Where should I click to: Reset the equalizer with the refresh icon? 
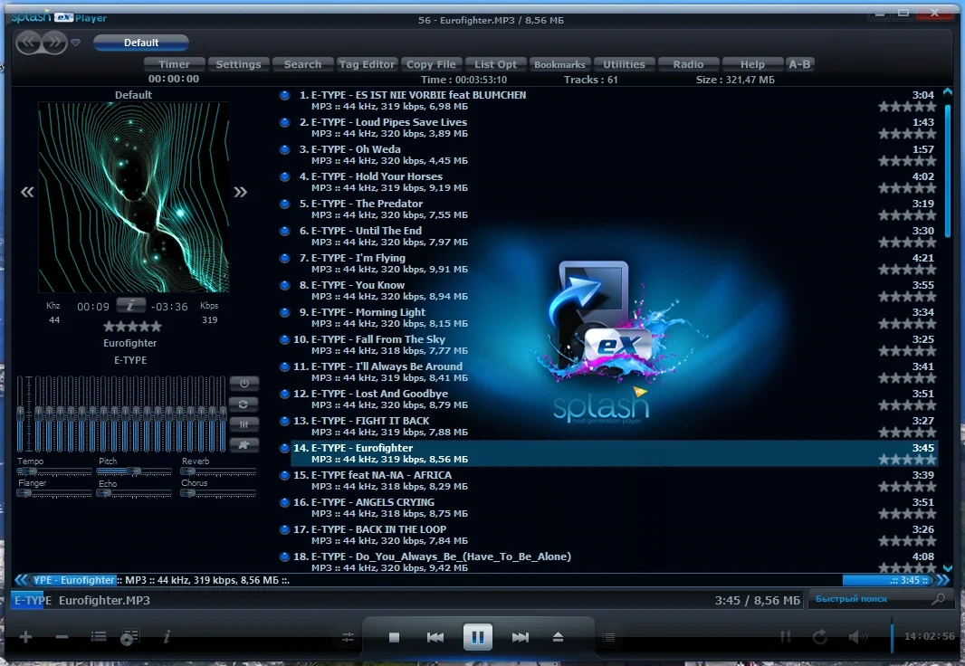tap(244, 404)
